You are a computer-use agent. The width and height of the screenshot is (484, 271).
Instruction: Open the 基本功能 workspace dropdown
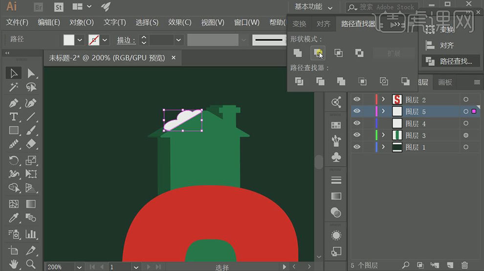click(313, 7)
